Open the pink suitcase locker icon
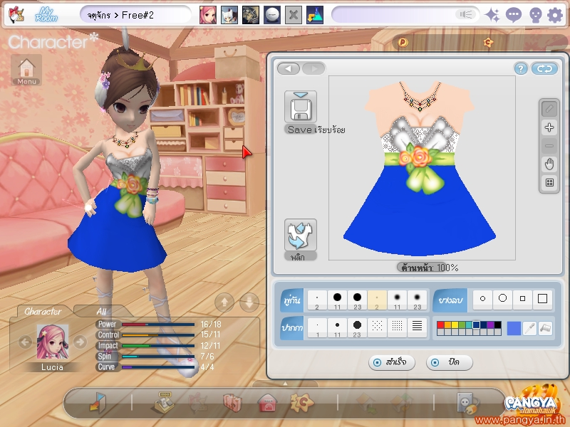Image resolution: width=570 pixels, height=427 pixels. click(x=232, y=403)
